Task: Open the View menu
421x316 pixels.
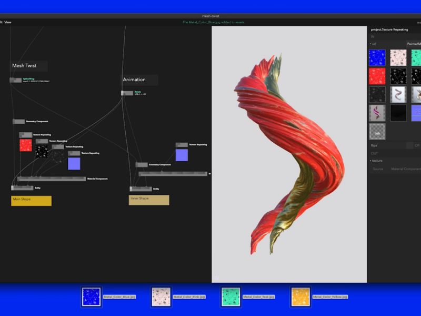Action: [8, 22]
